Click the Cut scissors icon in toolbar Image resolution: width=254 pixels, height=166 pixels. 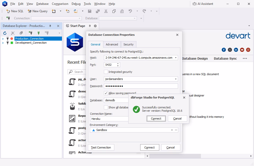point(106,11)
